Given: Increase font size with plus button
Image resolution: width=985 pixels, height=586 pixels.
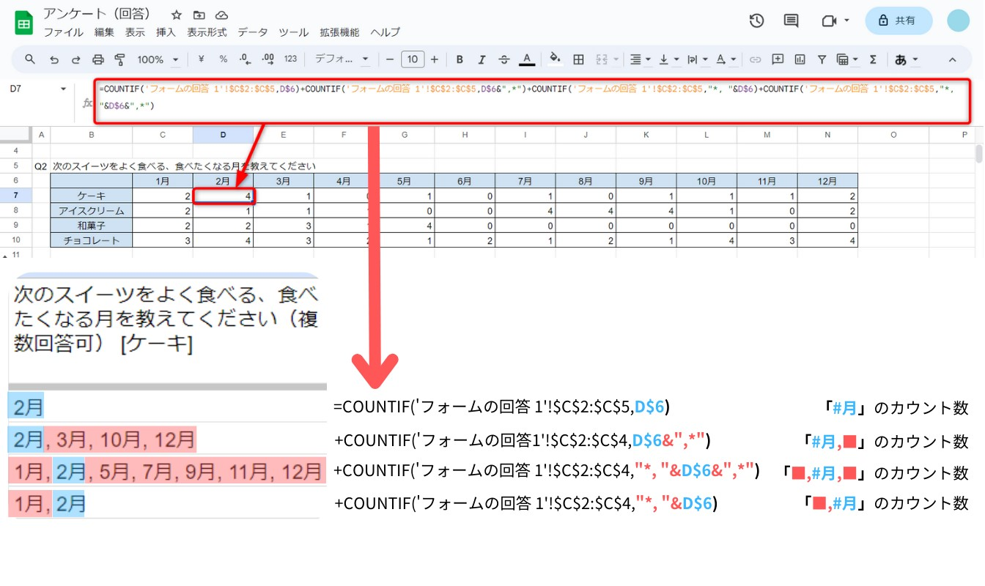Looking at the screenshot, I should [x=435, y=59].
